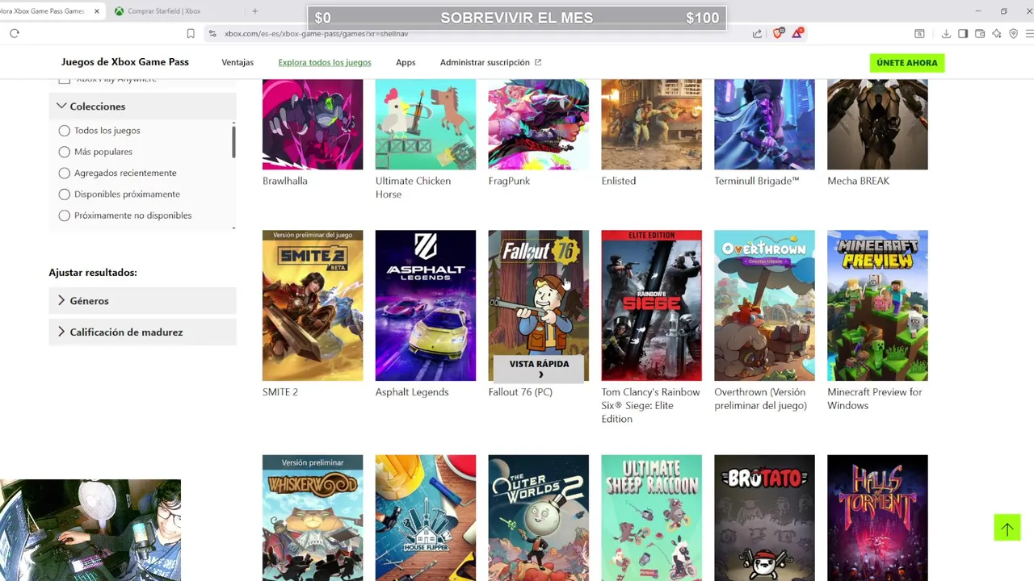
Task: Select Agregados recientemente radio option
Action: pos(65,173)
